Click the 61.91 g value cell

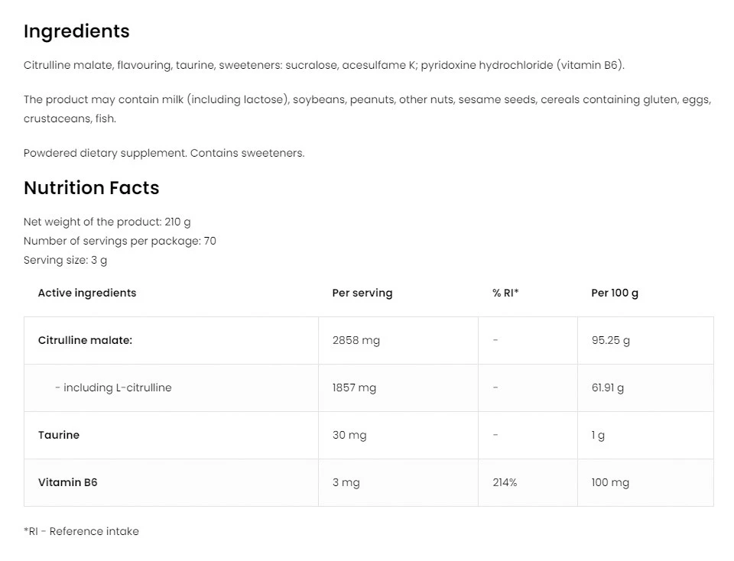click(607, 388)
